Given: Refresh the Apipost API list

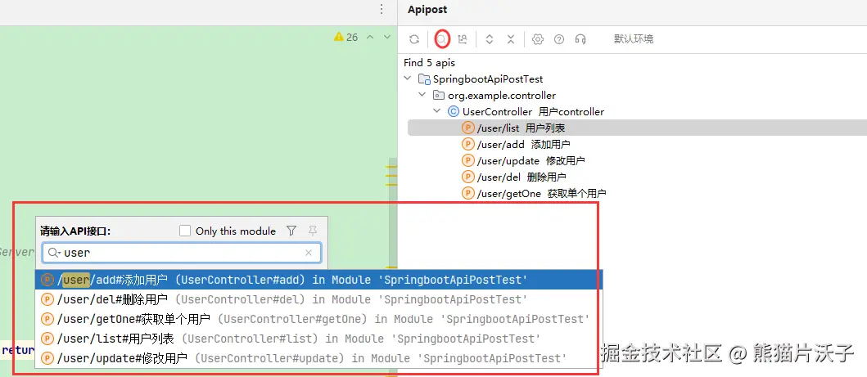Looking at the screenshot, I should pos(414,39).
